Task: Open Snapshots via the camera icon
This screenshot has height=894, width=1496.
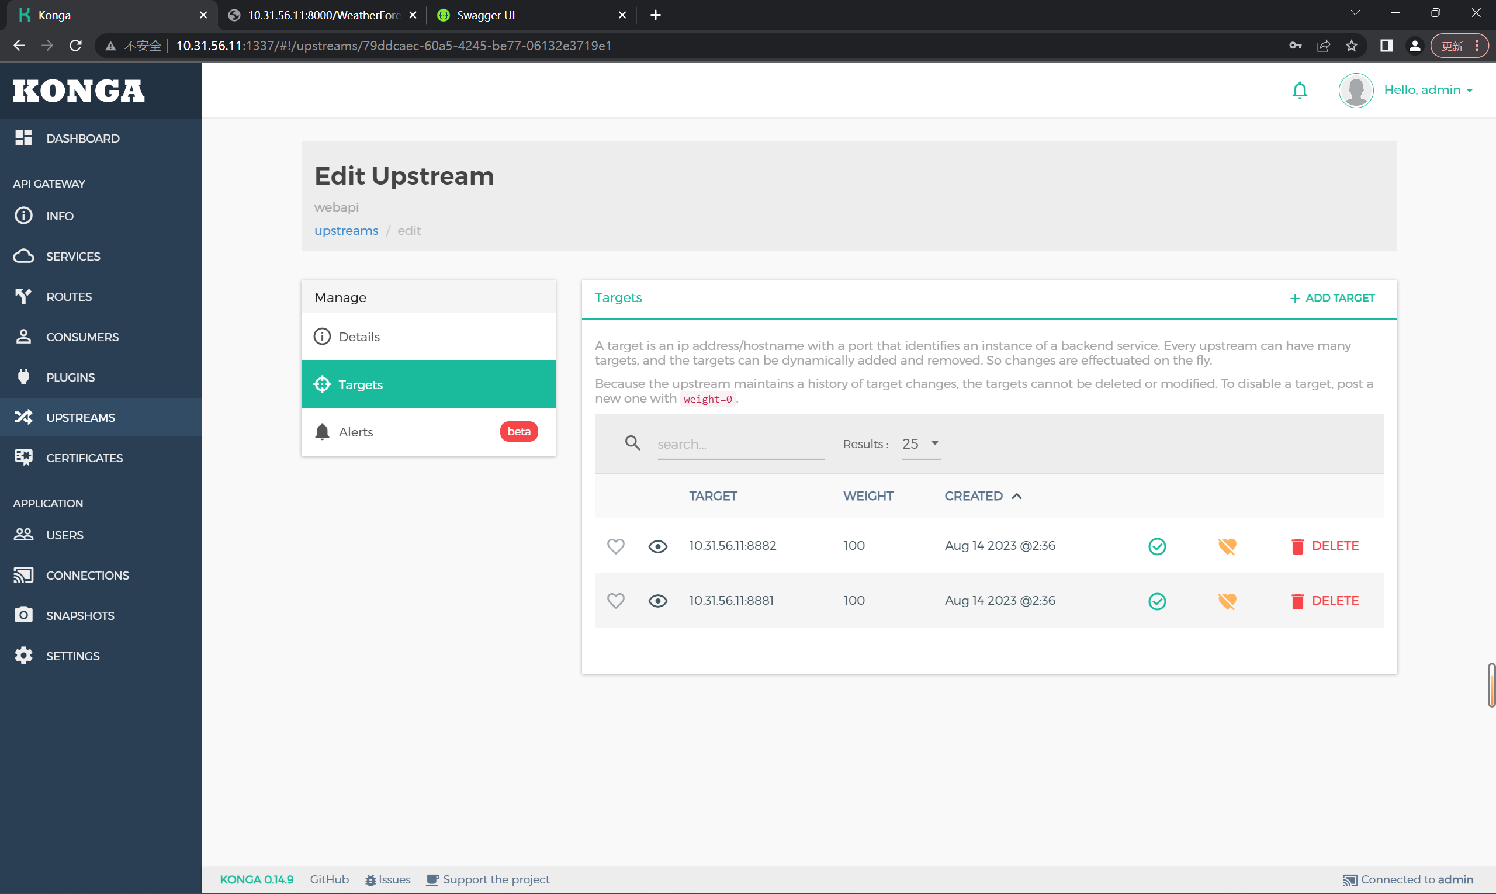Action: [x=23, y=615]
